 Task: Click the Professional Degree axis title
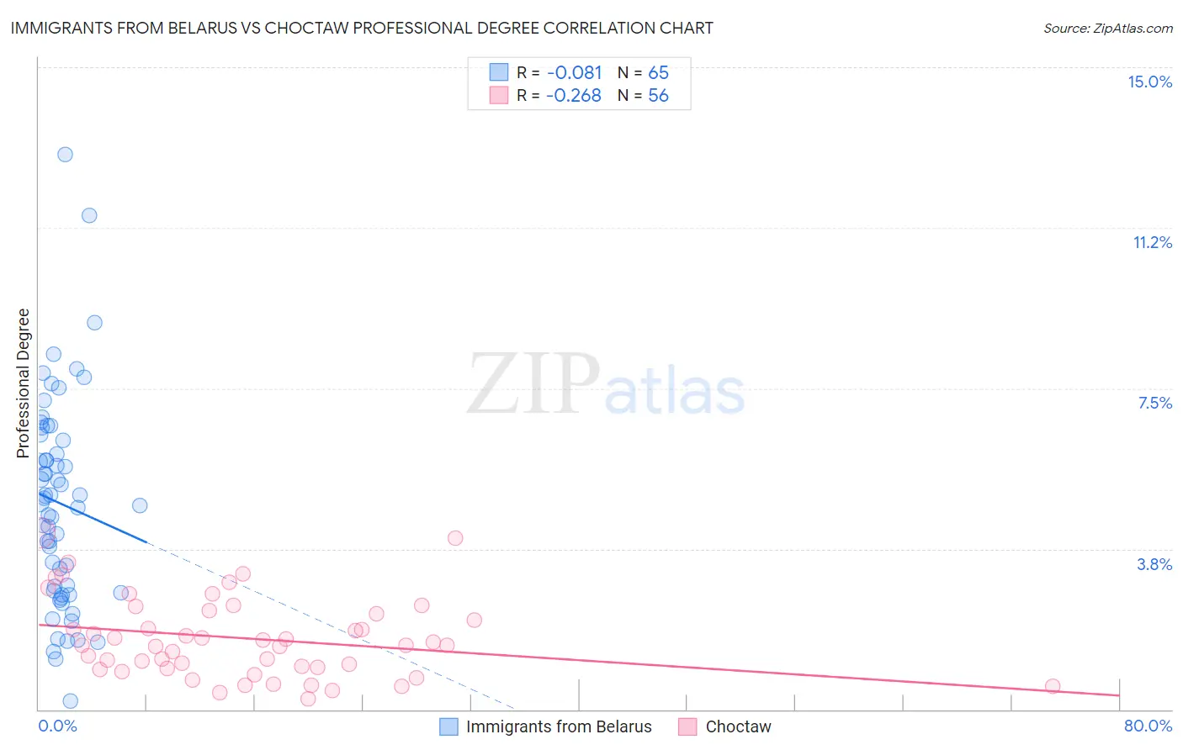[x=23, y=383]
